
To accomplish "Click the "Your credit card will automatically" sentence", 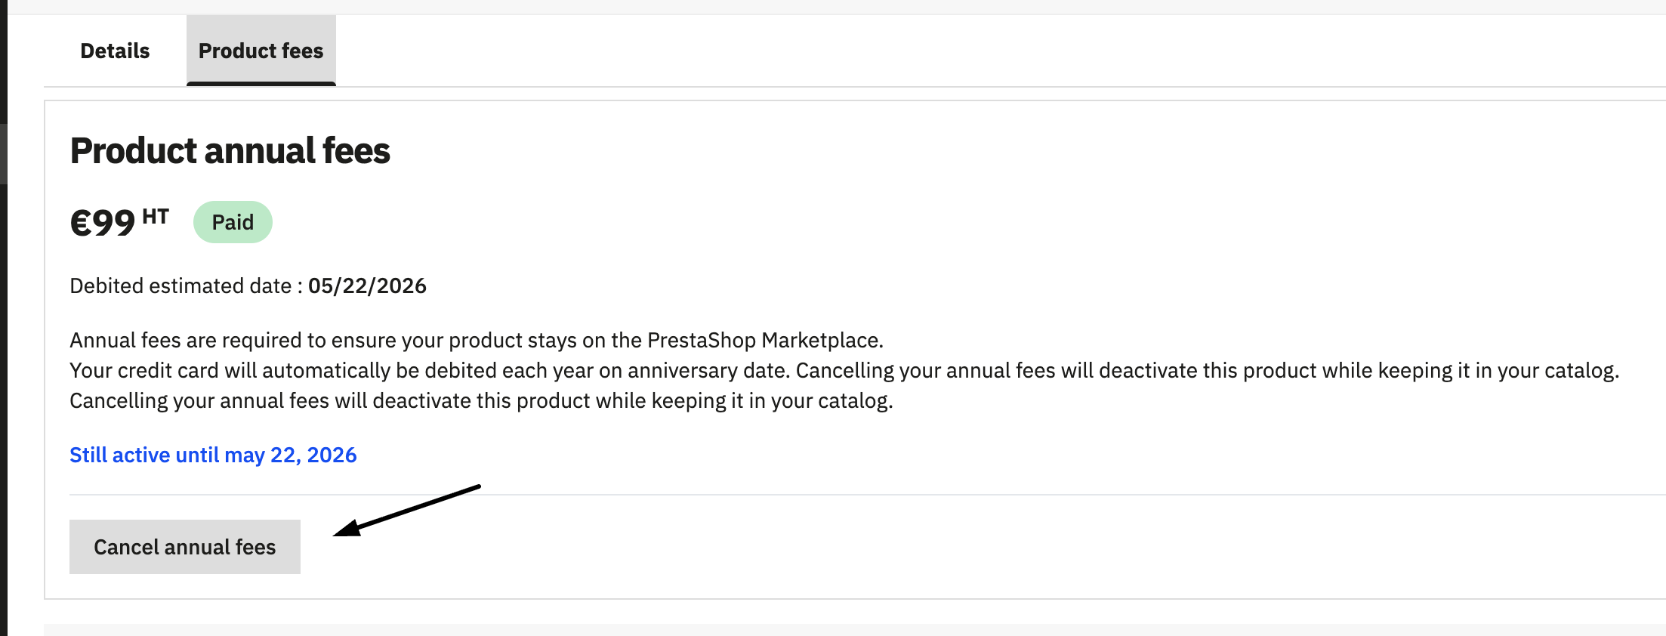I will pyautogui.click(x=430, y=371).
